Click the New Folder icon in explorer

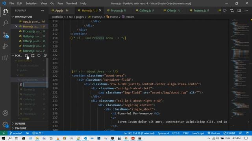[x=33, y=56]
